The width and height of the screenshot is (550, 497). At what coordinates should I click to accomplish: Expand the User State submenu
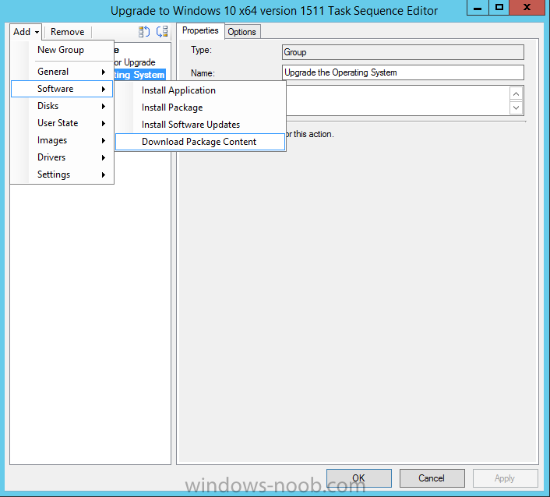[62, 123]
